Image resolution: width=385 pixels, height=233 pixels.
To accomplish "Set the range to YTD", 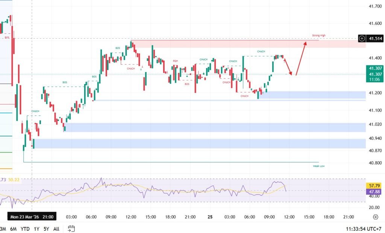I will pos(25,228).
